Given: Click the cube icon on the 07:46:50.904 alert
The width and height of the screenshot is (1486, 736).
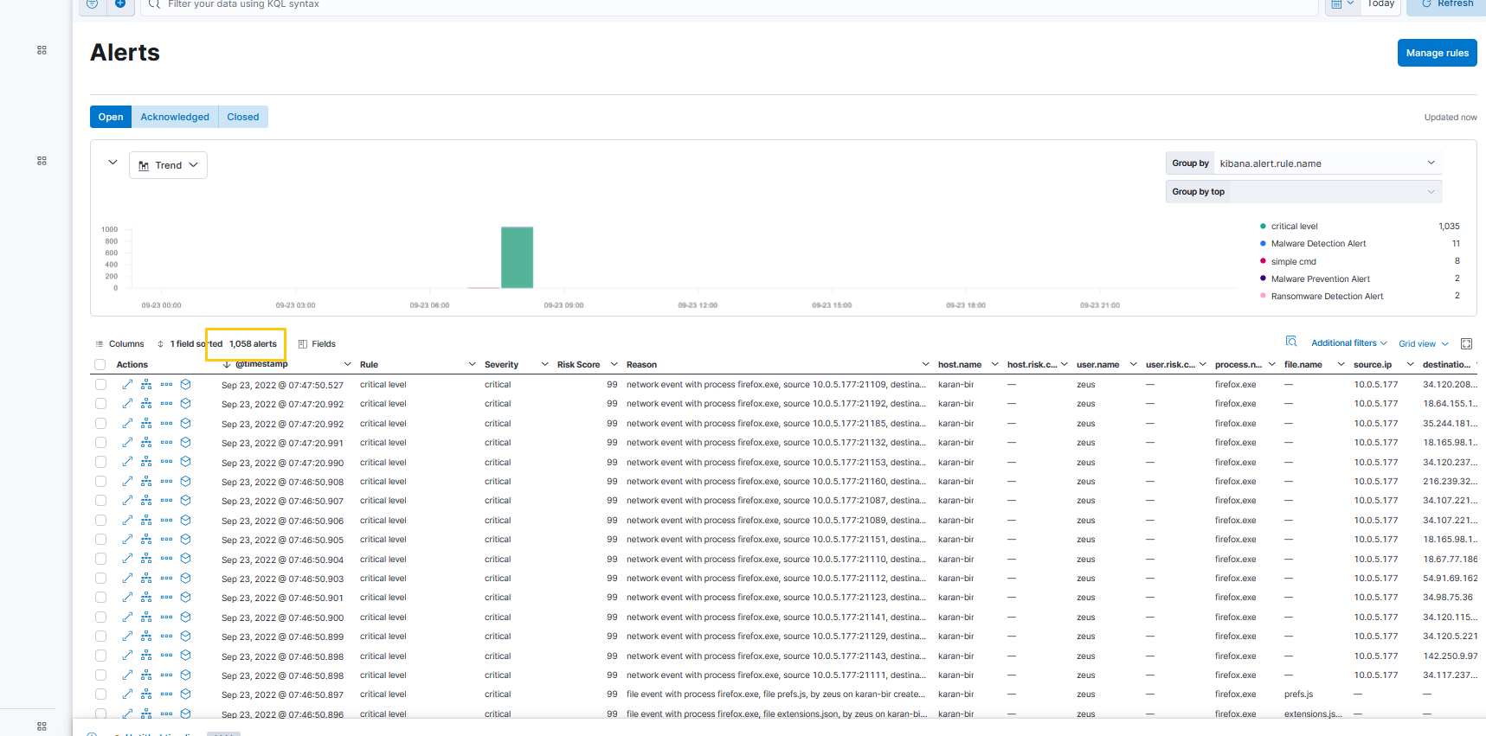Looking at the screenshot, I should [185, 559].
